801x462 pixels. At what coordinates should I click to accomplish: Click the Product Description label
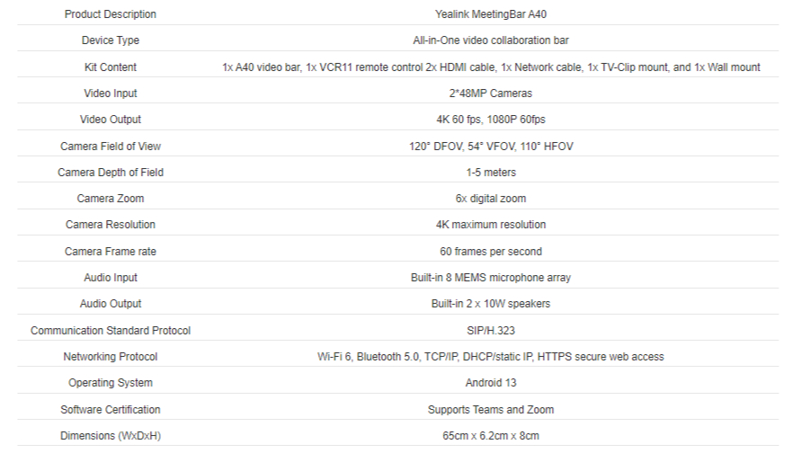point(111,14)
